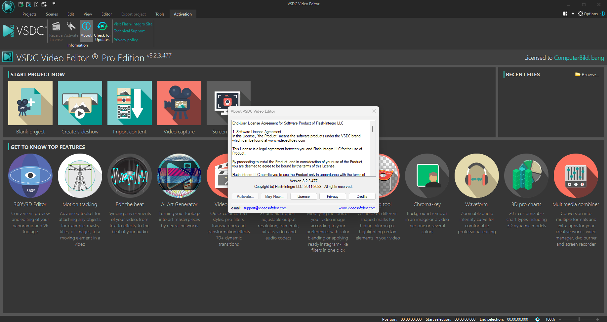Click the VSDC application logo button
Image resolution: width=607 pixels, height=322 pixels.
pos(8,7)
